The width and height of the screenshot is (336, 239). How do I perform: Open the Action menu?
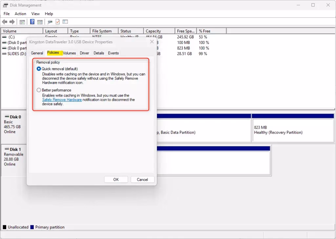(20, 14)
